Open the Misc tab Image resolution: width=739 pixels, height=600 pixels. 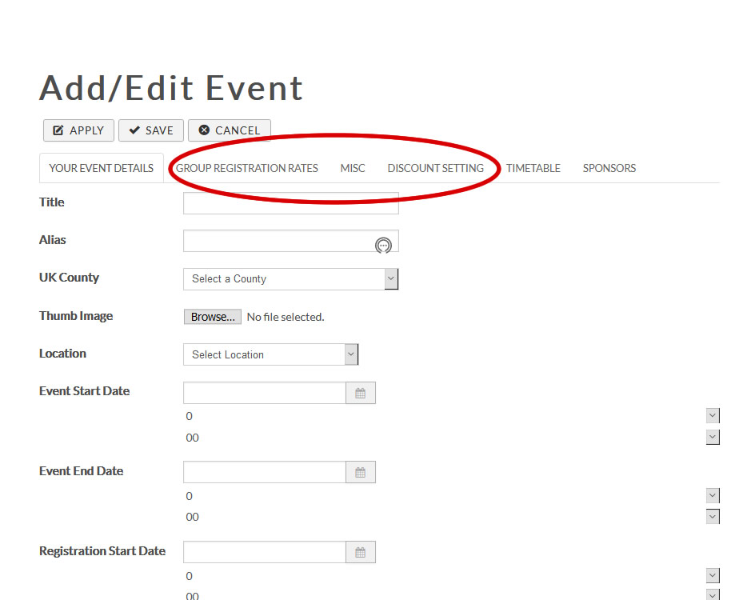tap(353, 168)
